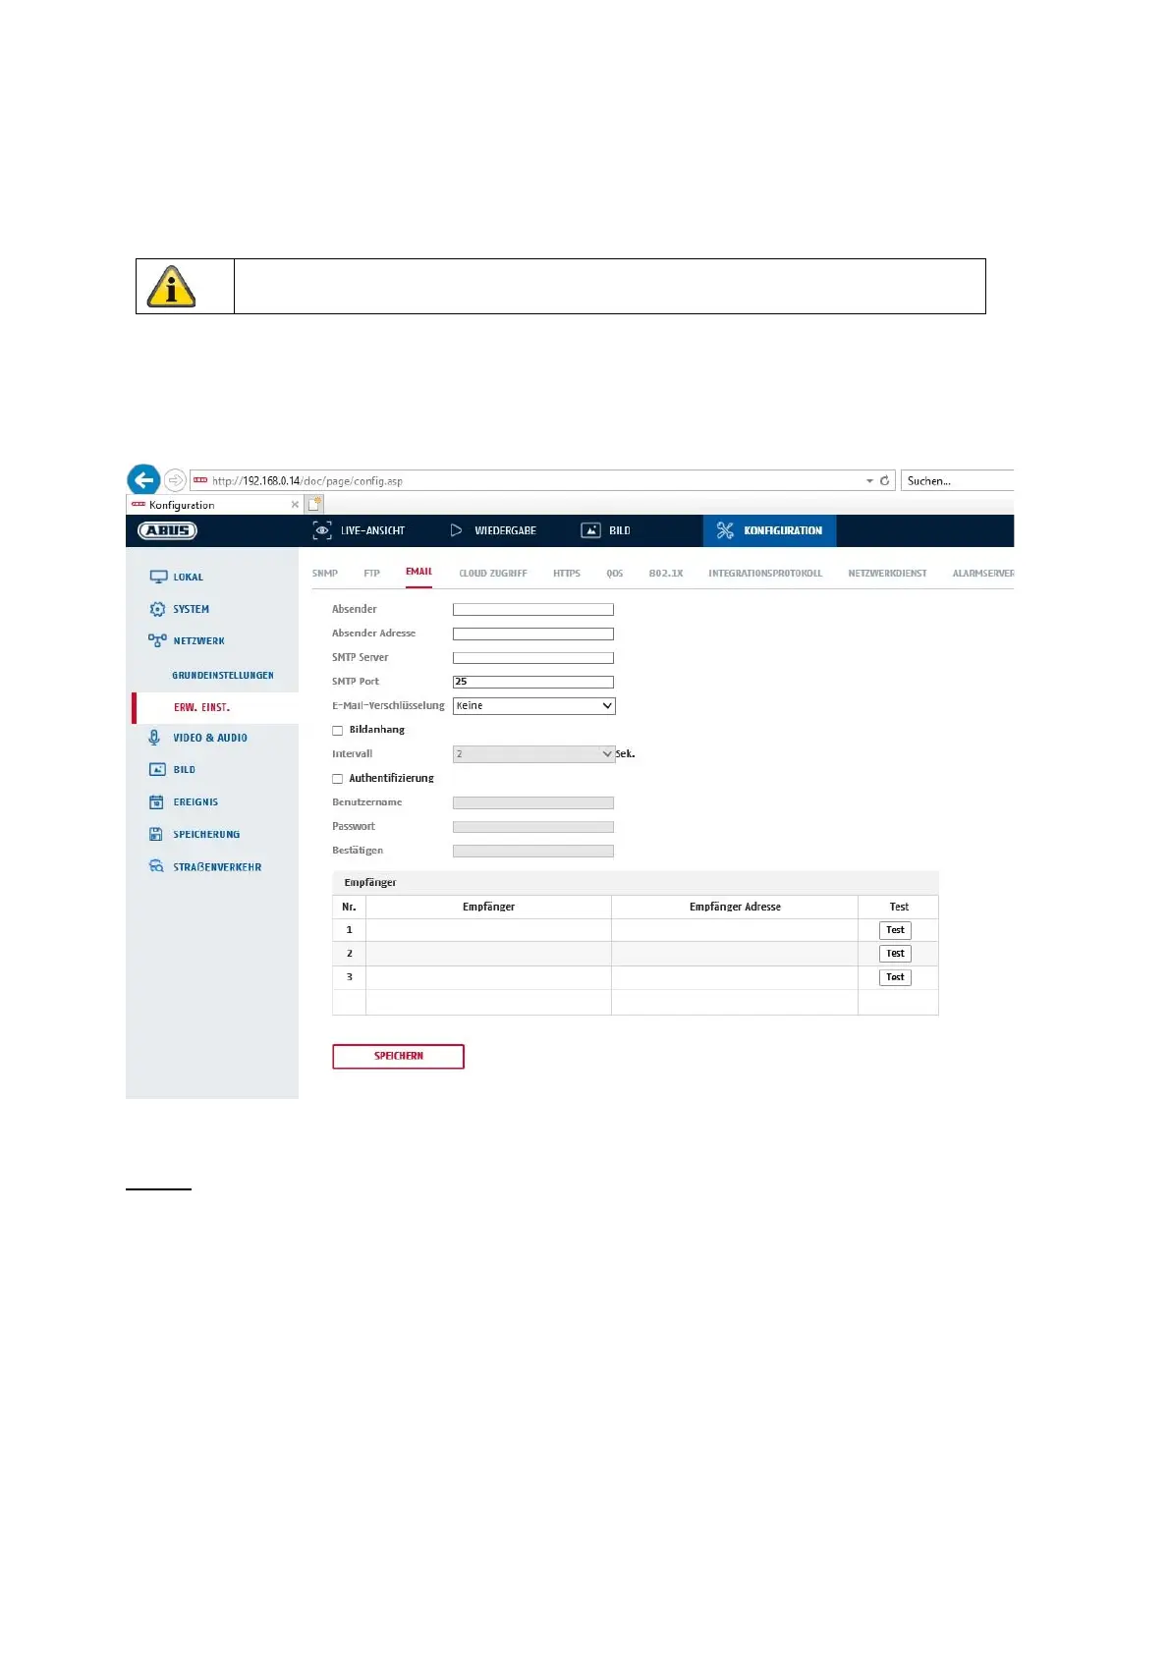This screenshot has width=1169, height=1654.
Task: Click Test button for recipient 2
Action: (895, 954)
